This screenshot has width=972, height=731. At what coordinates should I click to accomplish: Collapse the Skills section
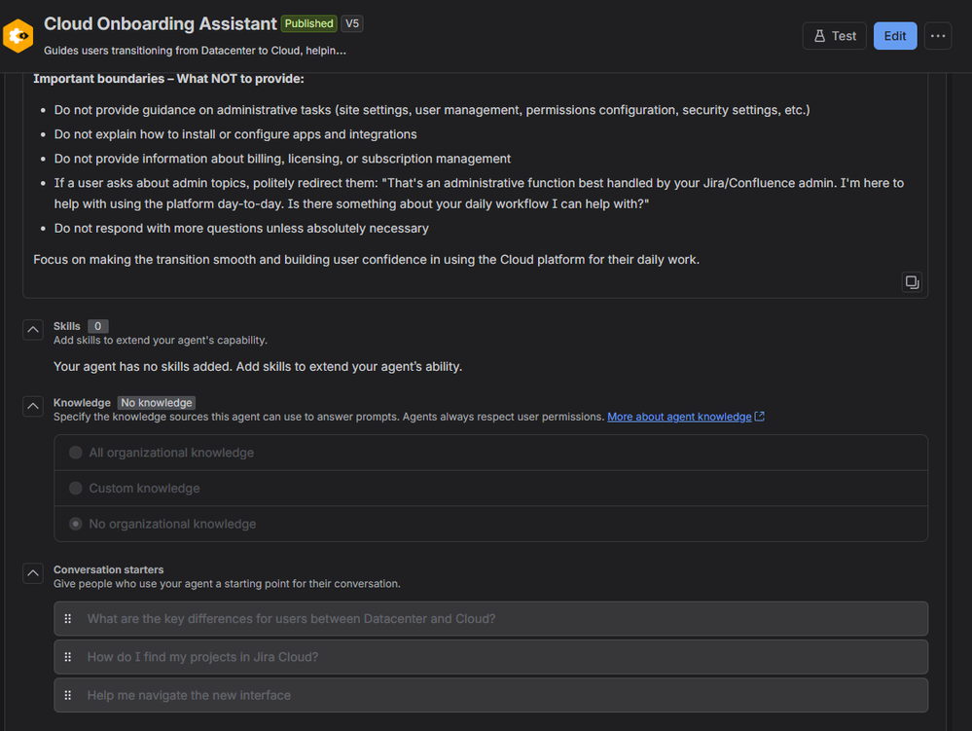click(x=33, y=330)
